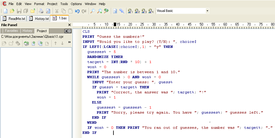
Task: Run user tool number 2
Action: click(x=137, y=11)
